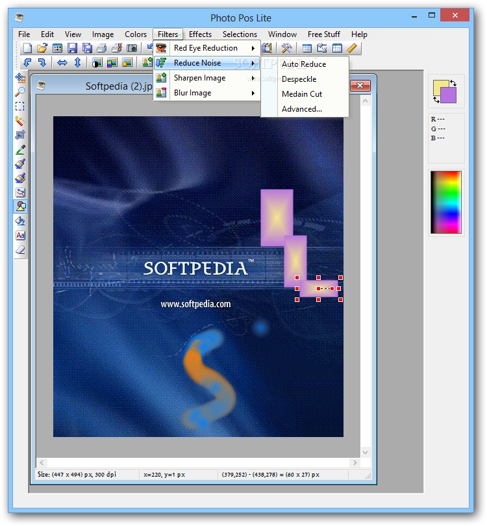
Task: Select the Crop tool
Action: (21, 135)
